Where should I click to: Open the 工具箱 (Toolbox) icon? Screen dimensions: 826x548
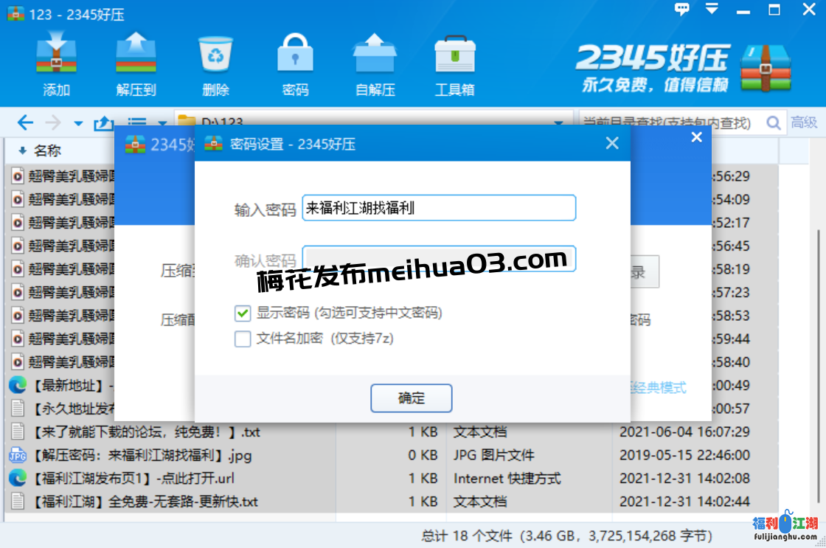(454, 63)
